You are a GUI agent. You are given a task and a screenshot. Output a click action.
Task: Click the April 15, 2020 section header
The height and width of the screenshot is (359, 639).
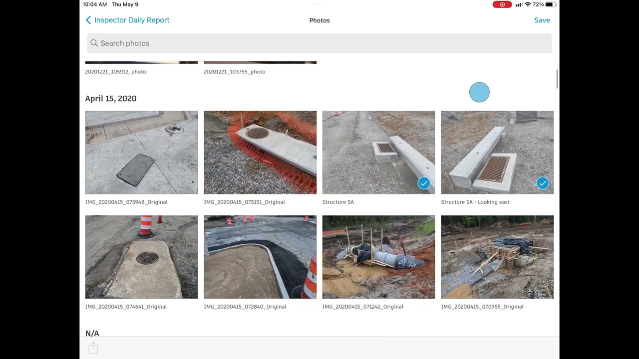110,99
